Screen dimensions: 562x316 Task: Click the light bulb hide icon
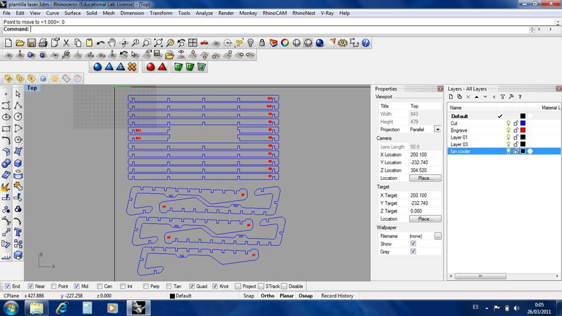click(x=250, y=43)
